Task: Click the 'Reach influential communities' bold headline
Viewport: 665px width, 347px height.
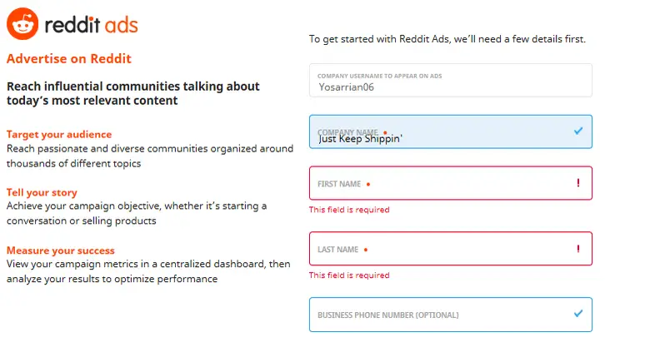Action: [x=133, y=93]
